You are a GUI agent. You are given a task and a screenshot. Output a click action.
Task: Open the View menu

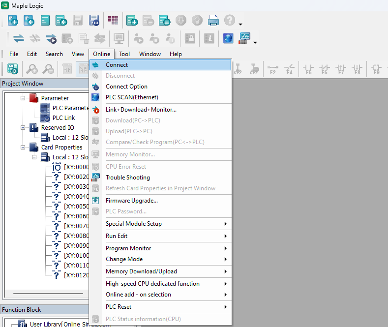[78, 54]
